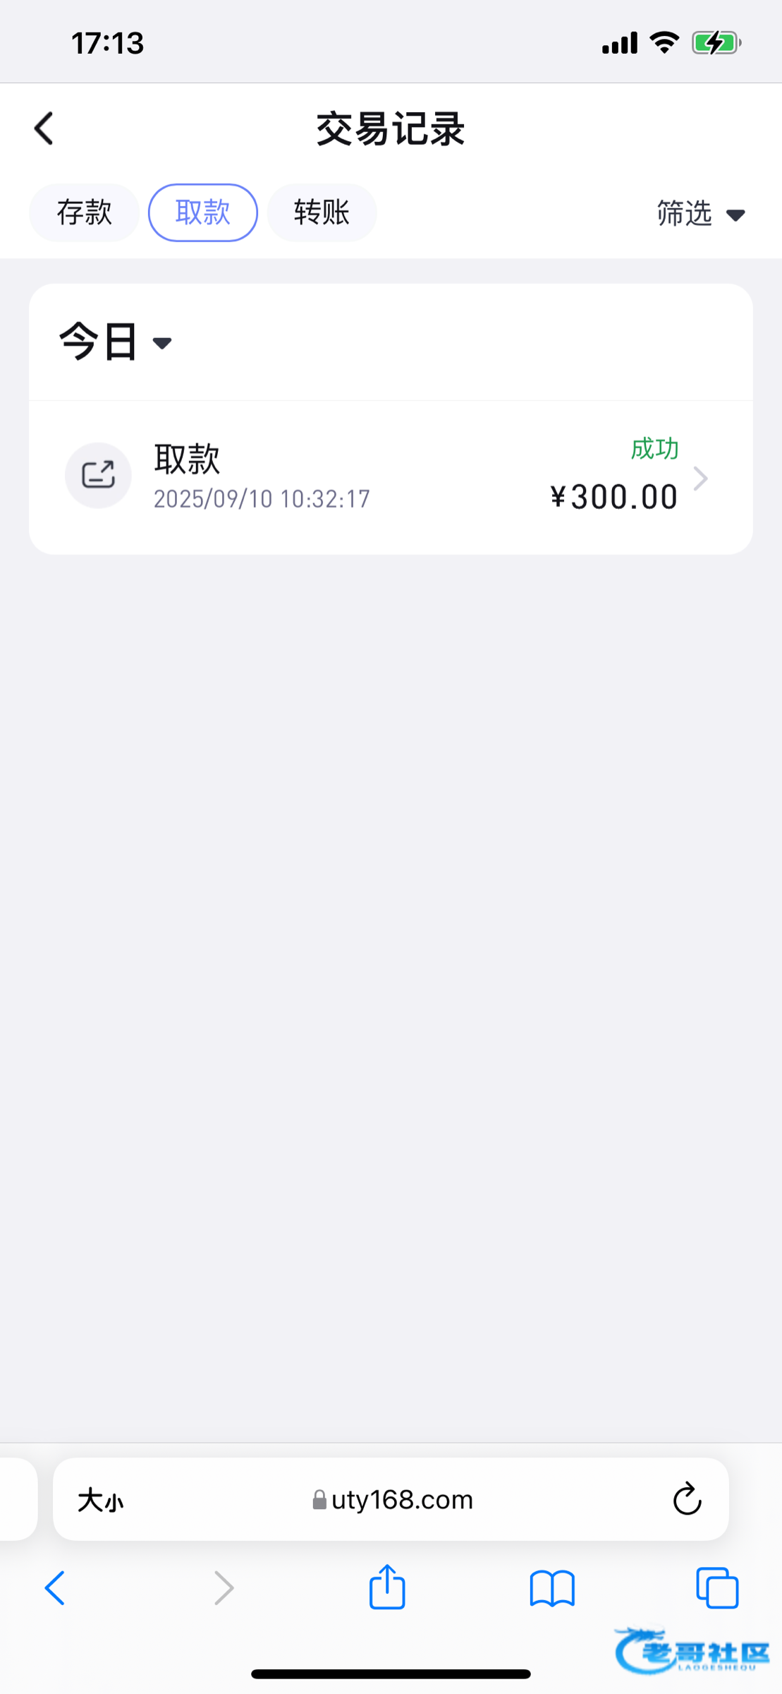This screenshot has width=782, height=1694.
Task: Click the uty168.com address field
Action: [402, 1500]
